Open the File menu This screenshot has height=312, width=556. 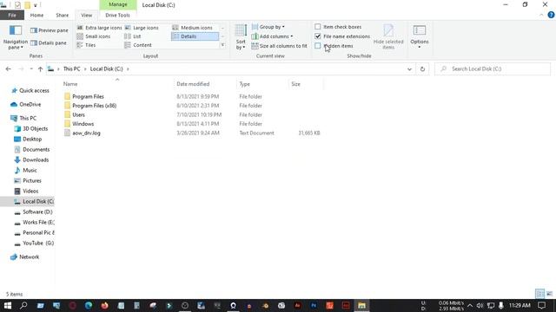(x=12, y=16)
